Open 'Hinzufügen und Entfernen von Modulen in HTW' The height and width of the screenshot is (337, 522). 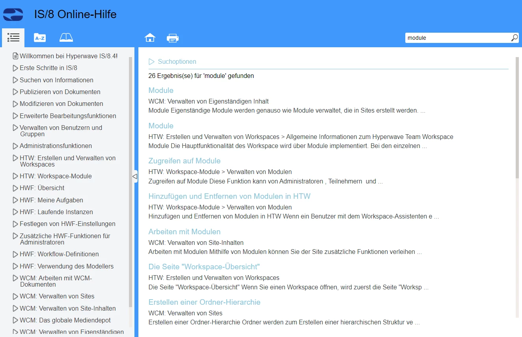tap(229, 196)
